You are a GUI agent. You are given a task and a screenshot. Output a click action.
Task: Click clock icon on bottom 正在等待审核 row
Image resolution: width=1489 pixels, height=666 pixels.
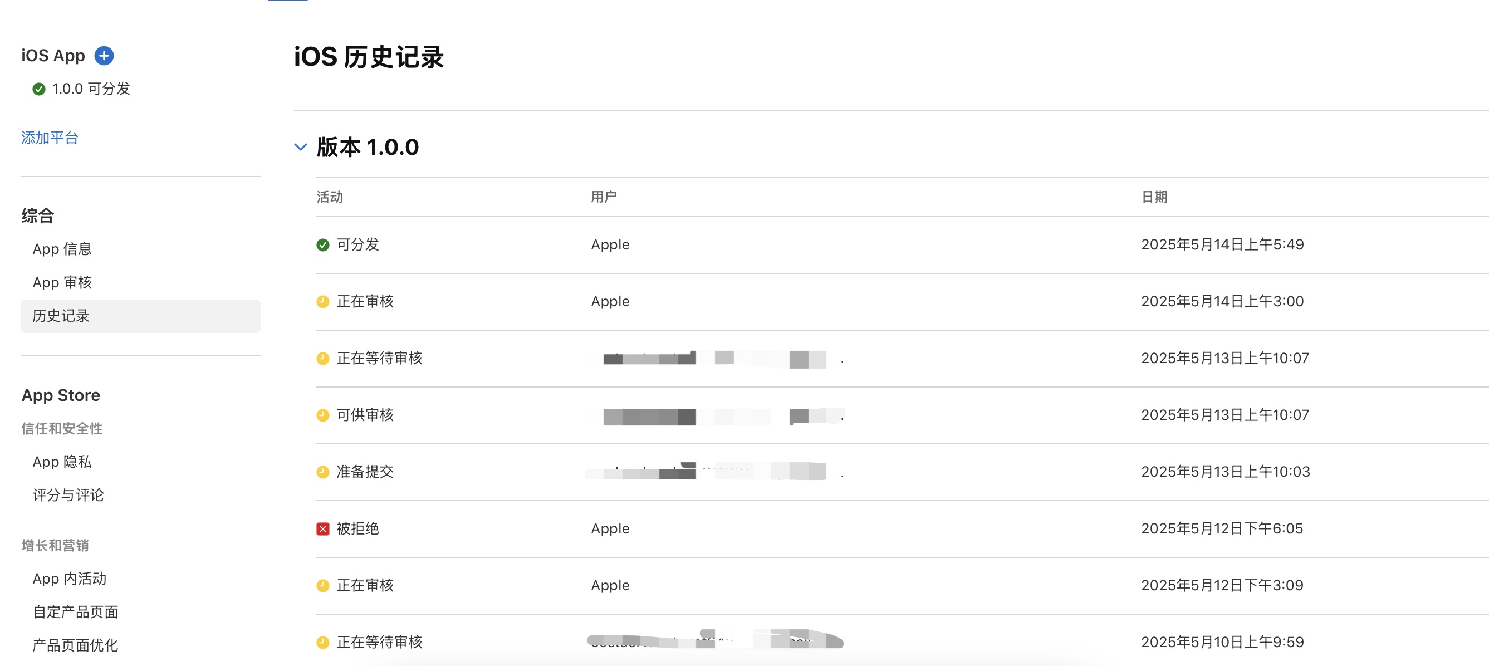322,641
